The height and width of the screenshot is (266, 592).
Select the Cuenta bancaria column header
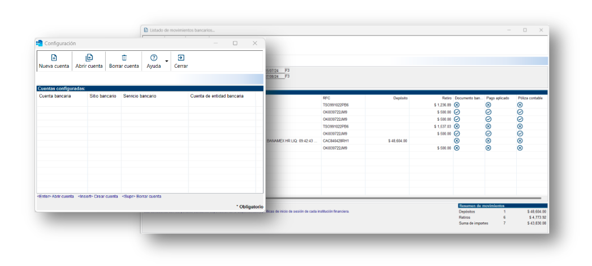pyautogui.click(x=55, y=96)
